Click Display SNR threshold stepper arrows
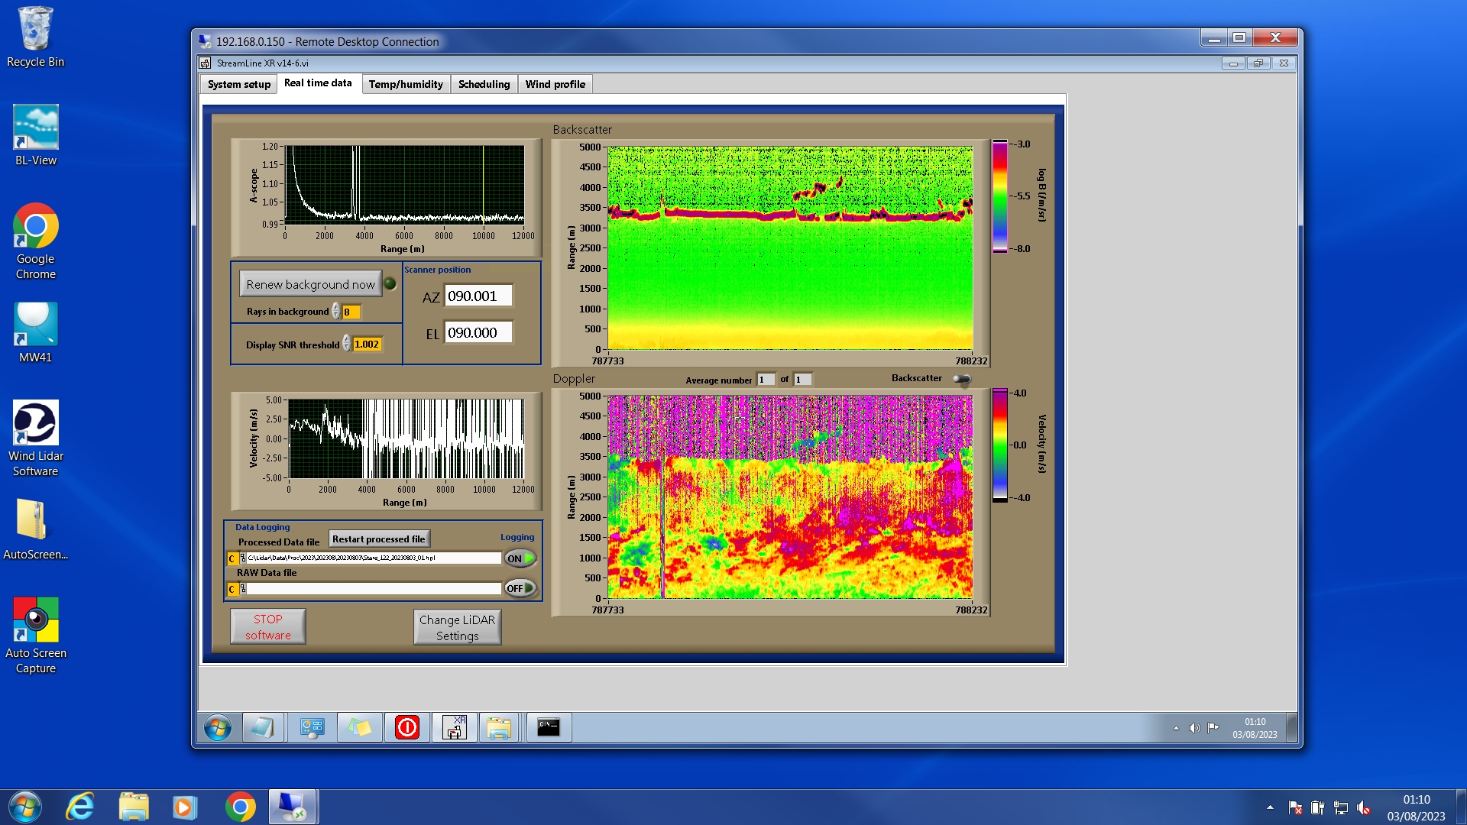Image resolution: width=1467 pixels, height=825 pixels. [347, 345]
